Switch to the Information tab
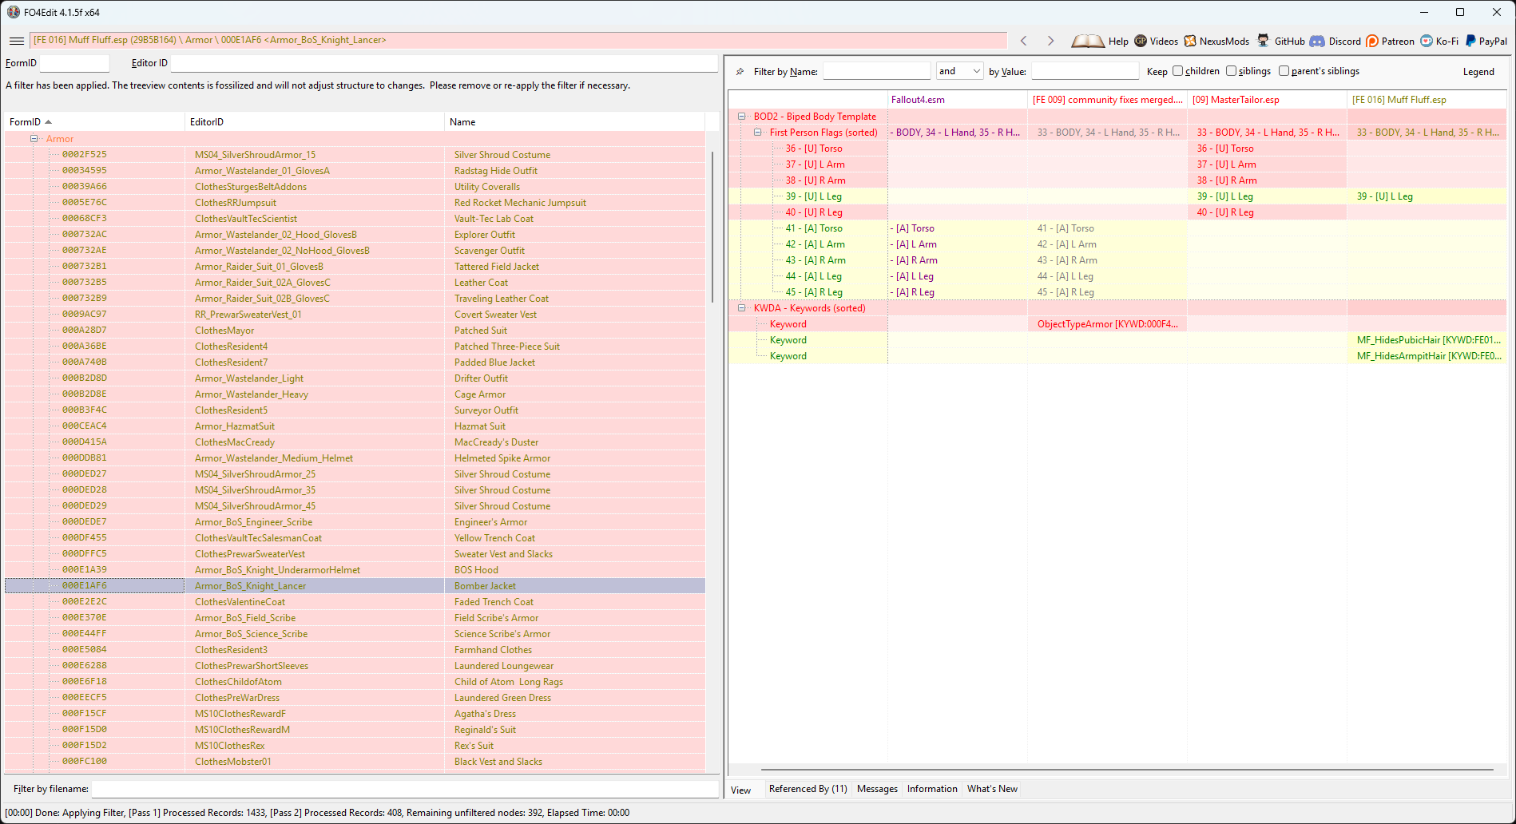 (932, 789)
